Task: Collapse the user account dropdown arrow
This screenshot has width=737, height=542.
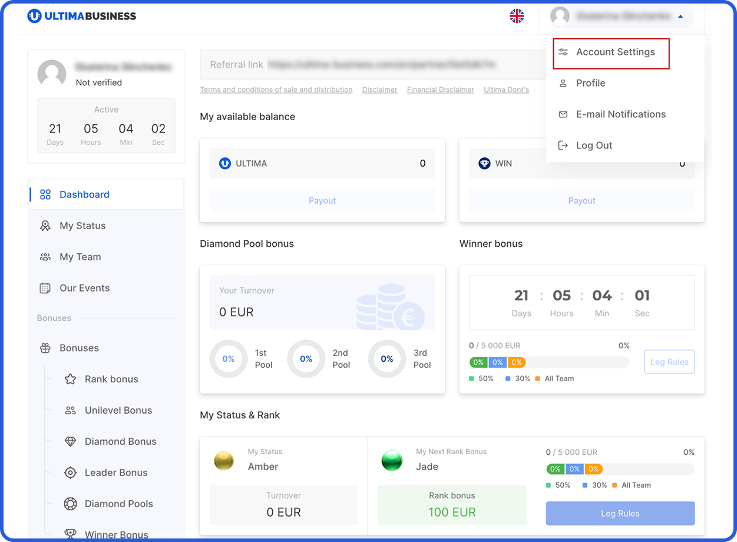Action: (680, 16)
